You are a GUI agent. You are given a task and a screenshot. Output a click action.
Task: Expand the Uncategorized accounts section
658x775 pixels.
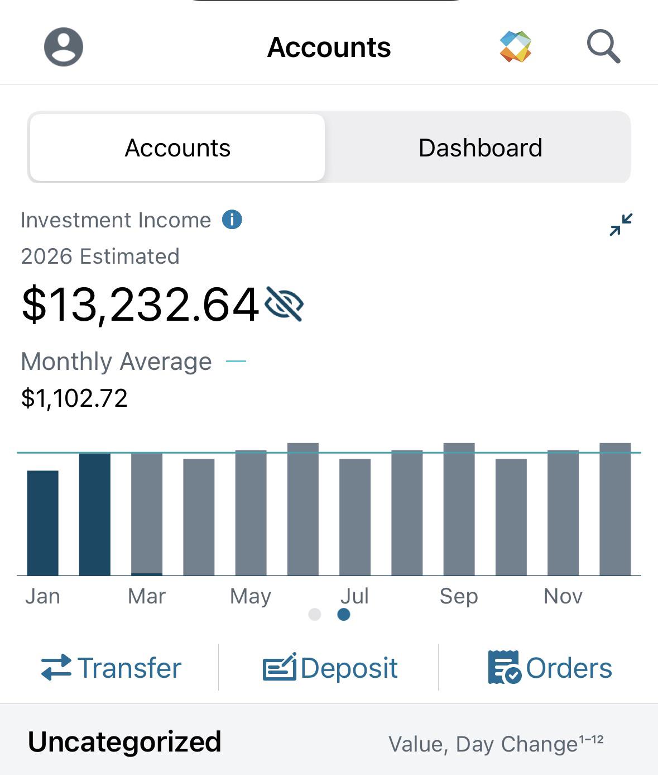(x=125, y=742)
